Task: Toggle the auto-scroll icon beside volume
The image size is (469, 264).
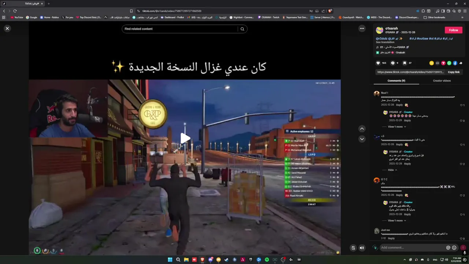Action: (353, 248)
